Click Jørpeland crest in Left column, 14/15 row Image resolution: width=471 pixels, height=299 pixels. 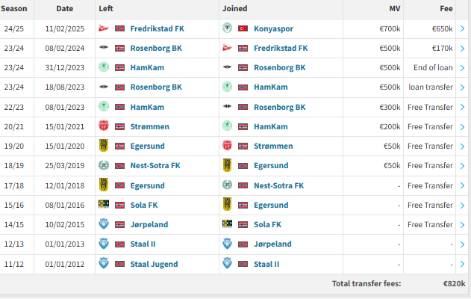[104, 224]
